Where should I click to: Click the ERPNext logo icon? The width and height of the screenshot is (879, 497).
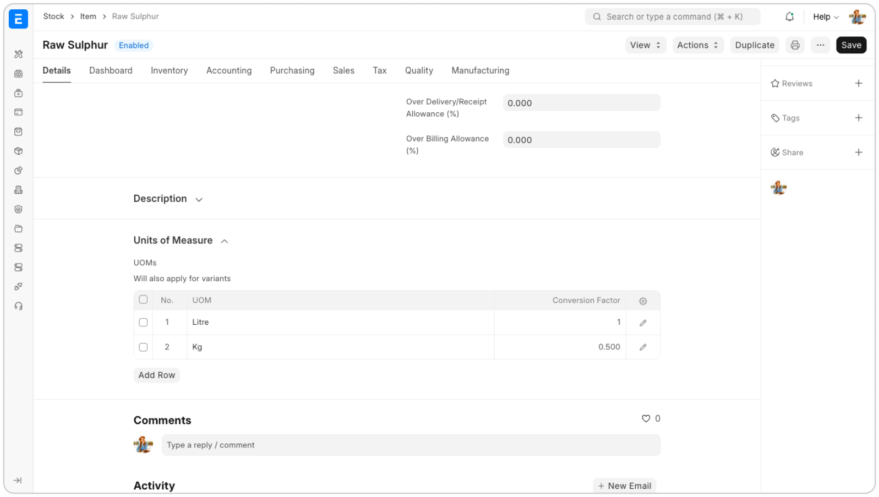(x=19, y=19)
